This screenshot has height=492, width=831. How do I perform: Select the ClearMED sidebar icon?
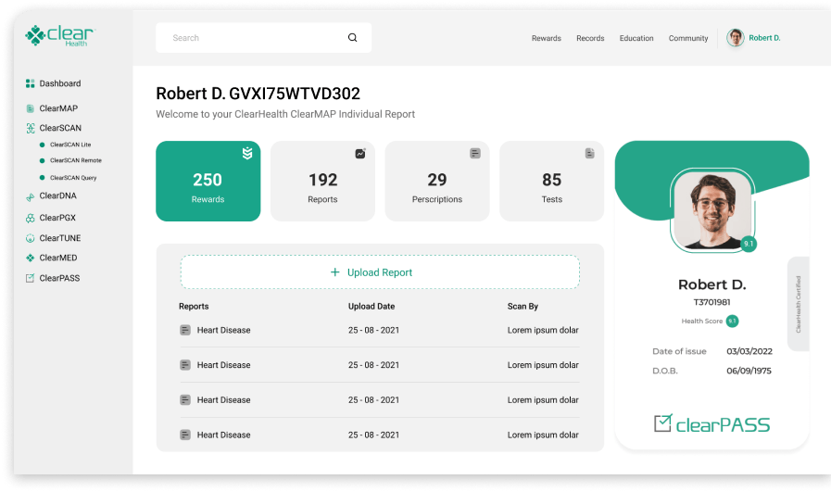(31, 258)
